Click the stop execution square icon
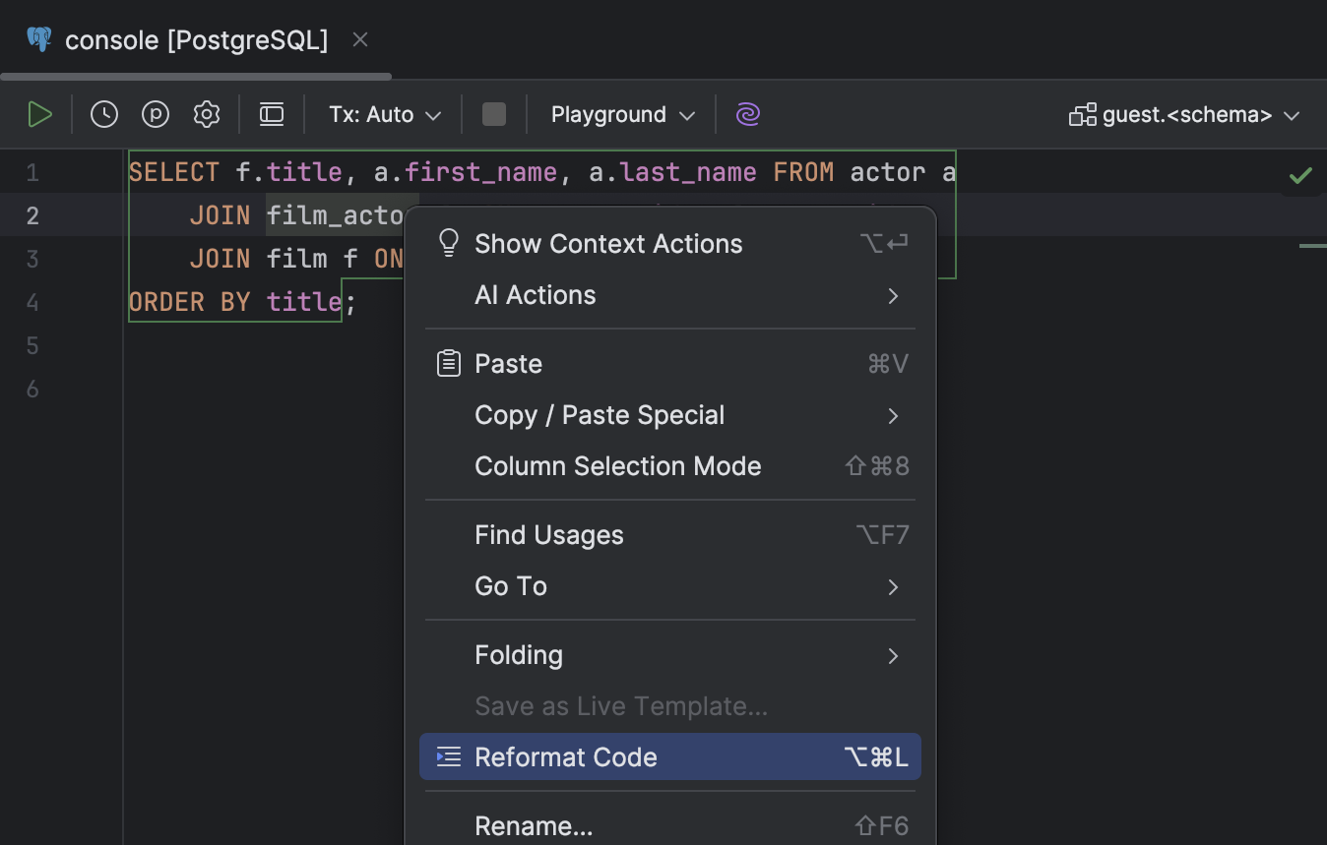1327x845 pixels. (493, 113)
